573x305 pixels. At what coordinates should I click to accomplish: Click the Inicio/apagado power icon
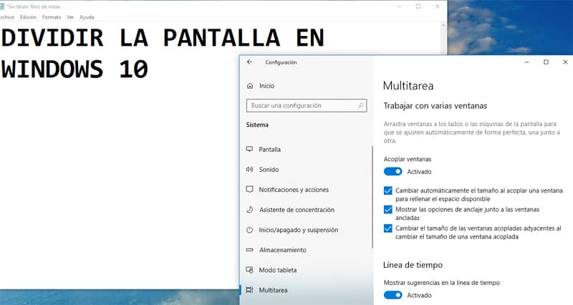click(249, 230)
